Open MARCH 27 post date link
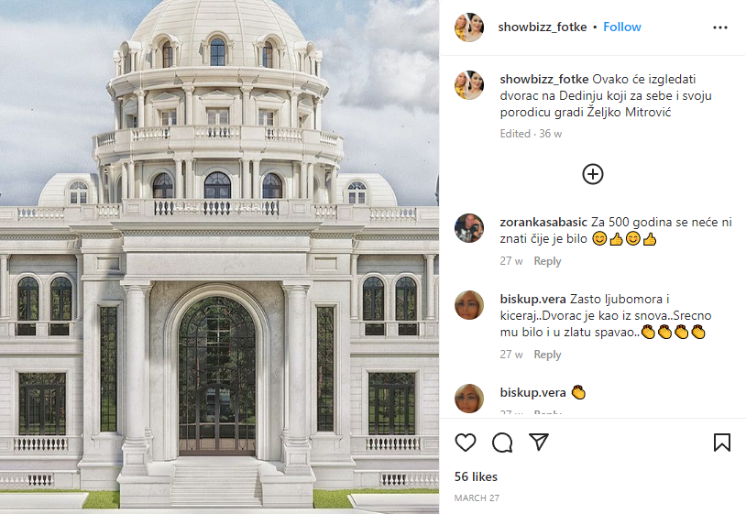Viewport: 746px width, 514px height. (477, 498)
